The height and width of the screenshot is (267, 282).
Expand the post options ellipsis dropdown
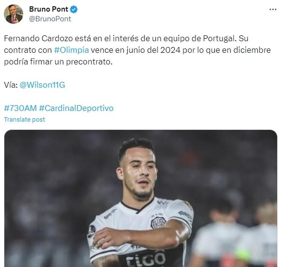tap(273, 10)
